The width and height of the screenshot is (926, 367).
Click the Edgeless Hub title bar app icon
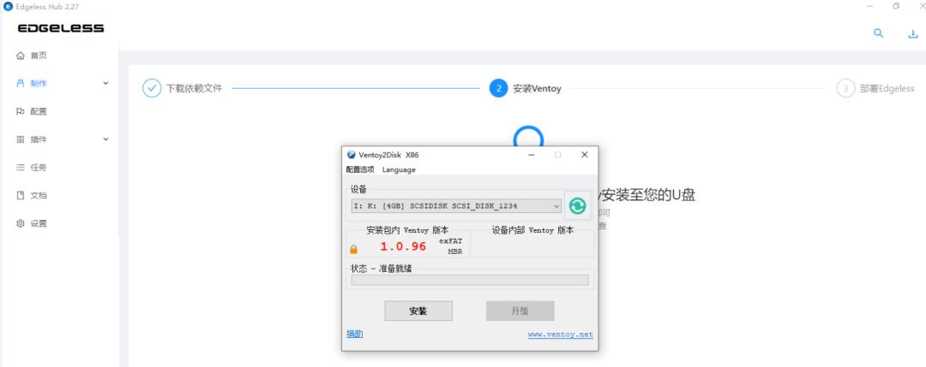pyautogui.click(x=9, y=7)
